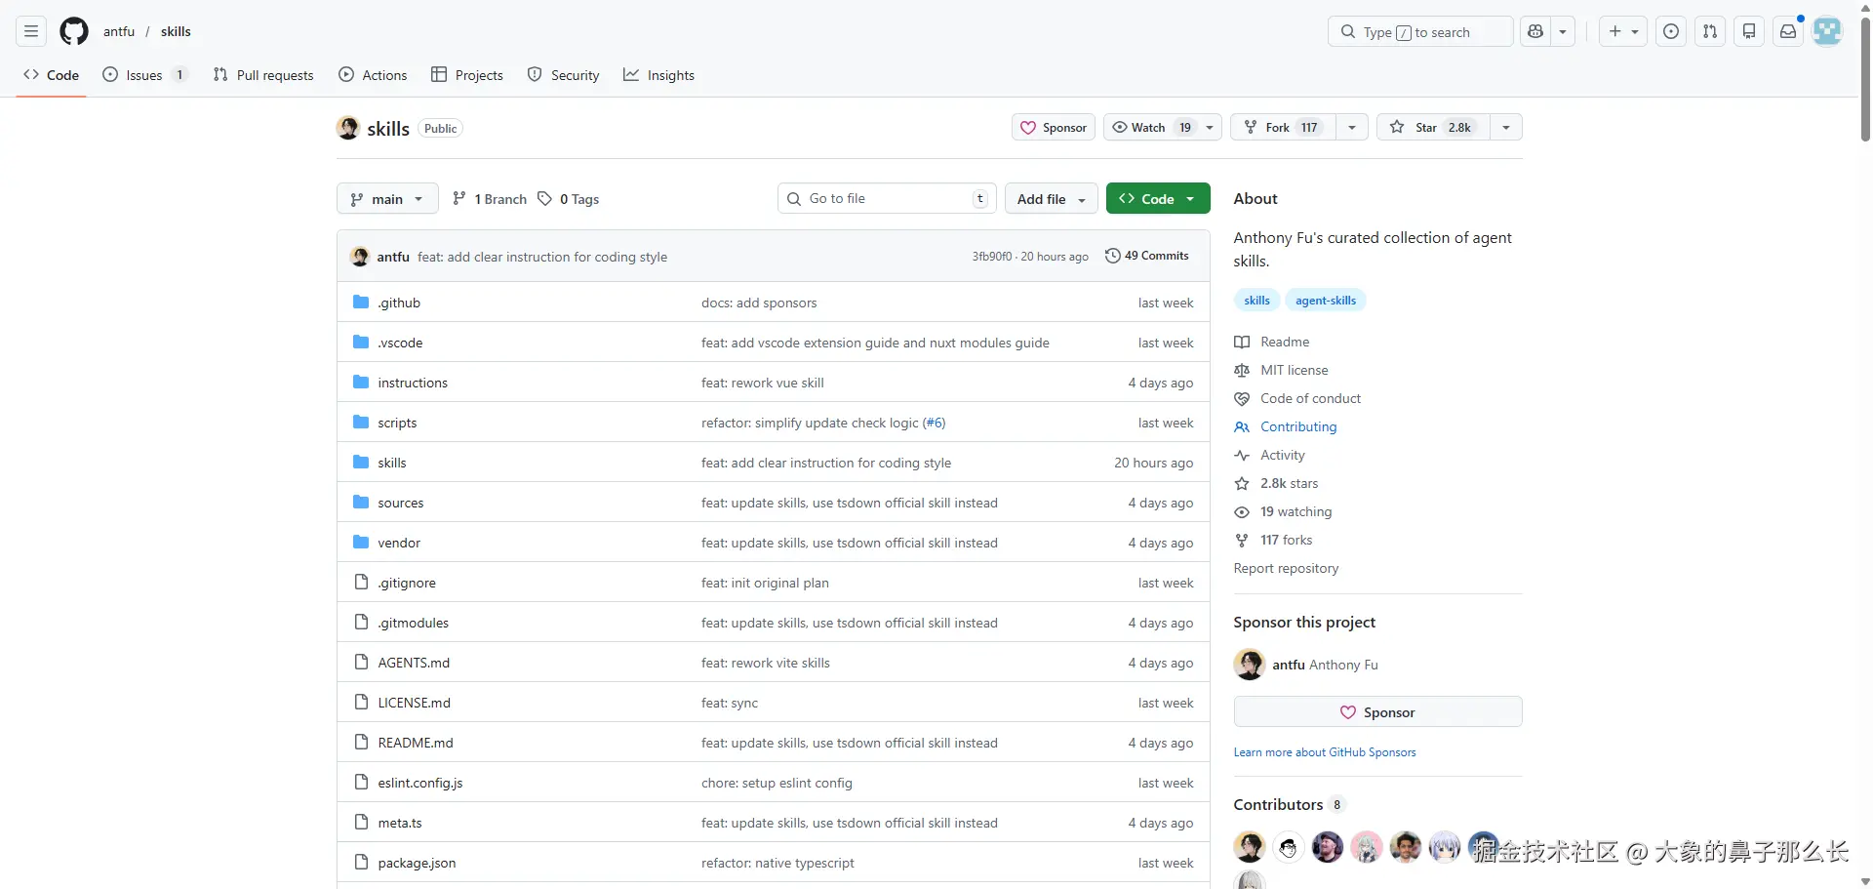This screenshot has width=1873, height=889.
Task: Open the commit history clock icon
Action: click(x=1112, y=256)
